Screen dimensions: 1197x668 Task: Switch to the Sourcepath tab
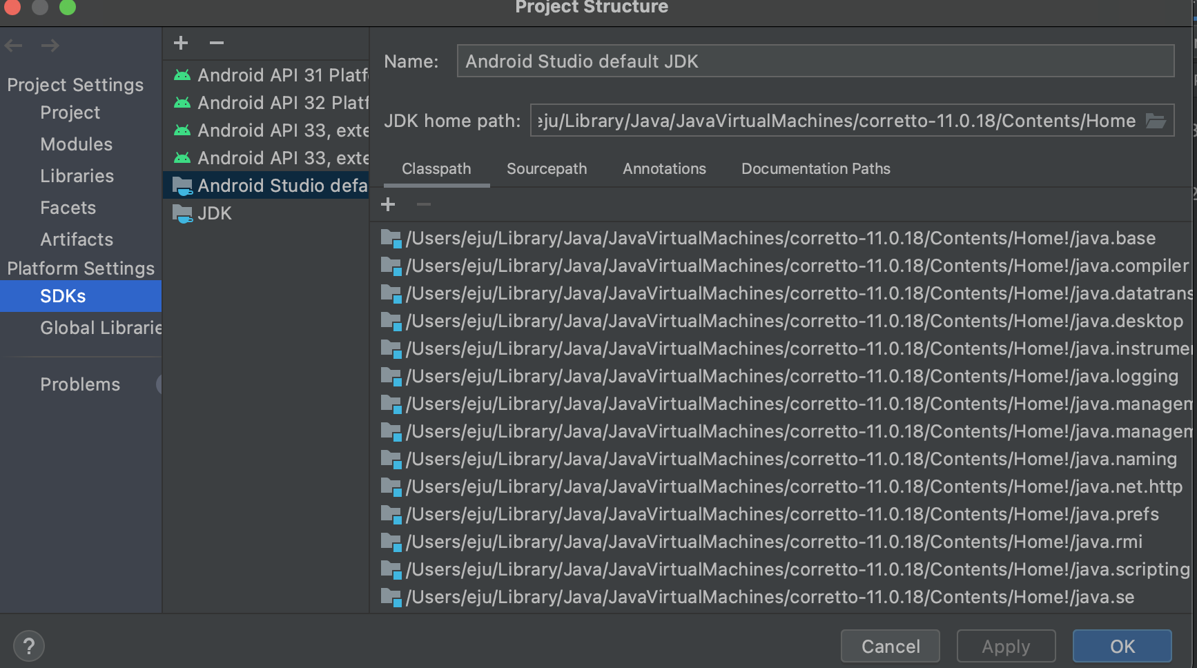point(547,169)
